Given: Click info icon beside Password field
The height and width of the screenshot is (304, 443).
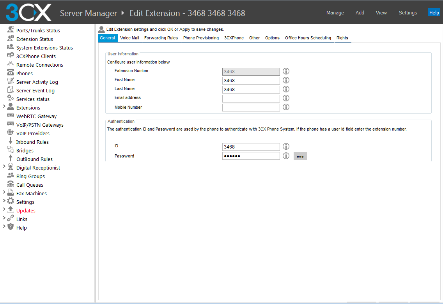Looking at the screenshot, I should point(286,156).
